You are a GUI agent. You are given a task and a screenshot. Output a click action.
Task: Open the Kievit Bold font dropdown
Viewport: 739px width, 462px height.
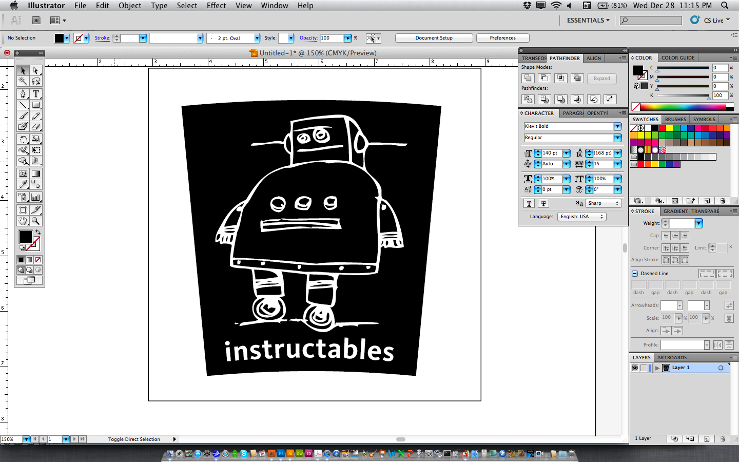tap(617, 126)
